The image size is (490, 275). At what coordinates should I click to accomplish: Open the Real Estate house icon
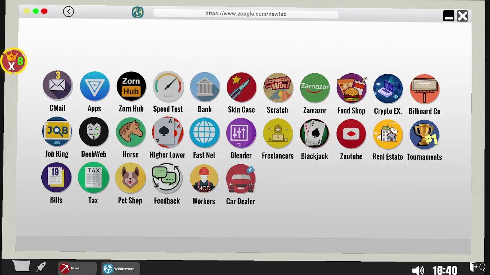(x=388, y=134)
